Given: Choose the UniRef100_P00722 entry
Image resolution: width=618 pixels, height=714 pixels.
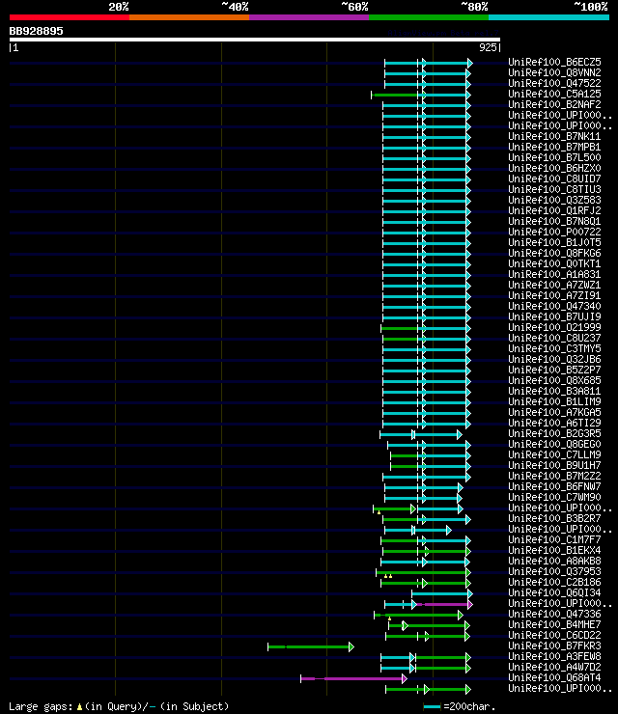Looking at the screenshot, I should pyautogui.click(x=554, y=232).
